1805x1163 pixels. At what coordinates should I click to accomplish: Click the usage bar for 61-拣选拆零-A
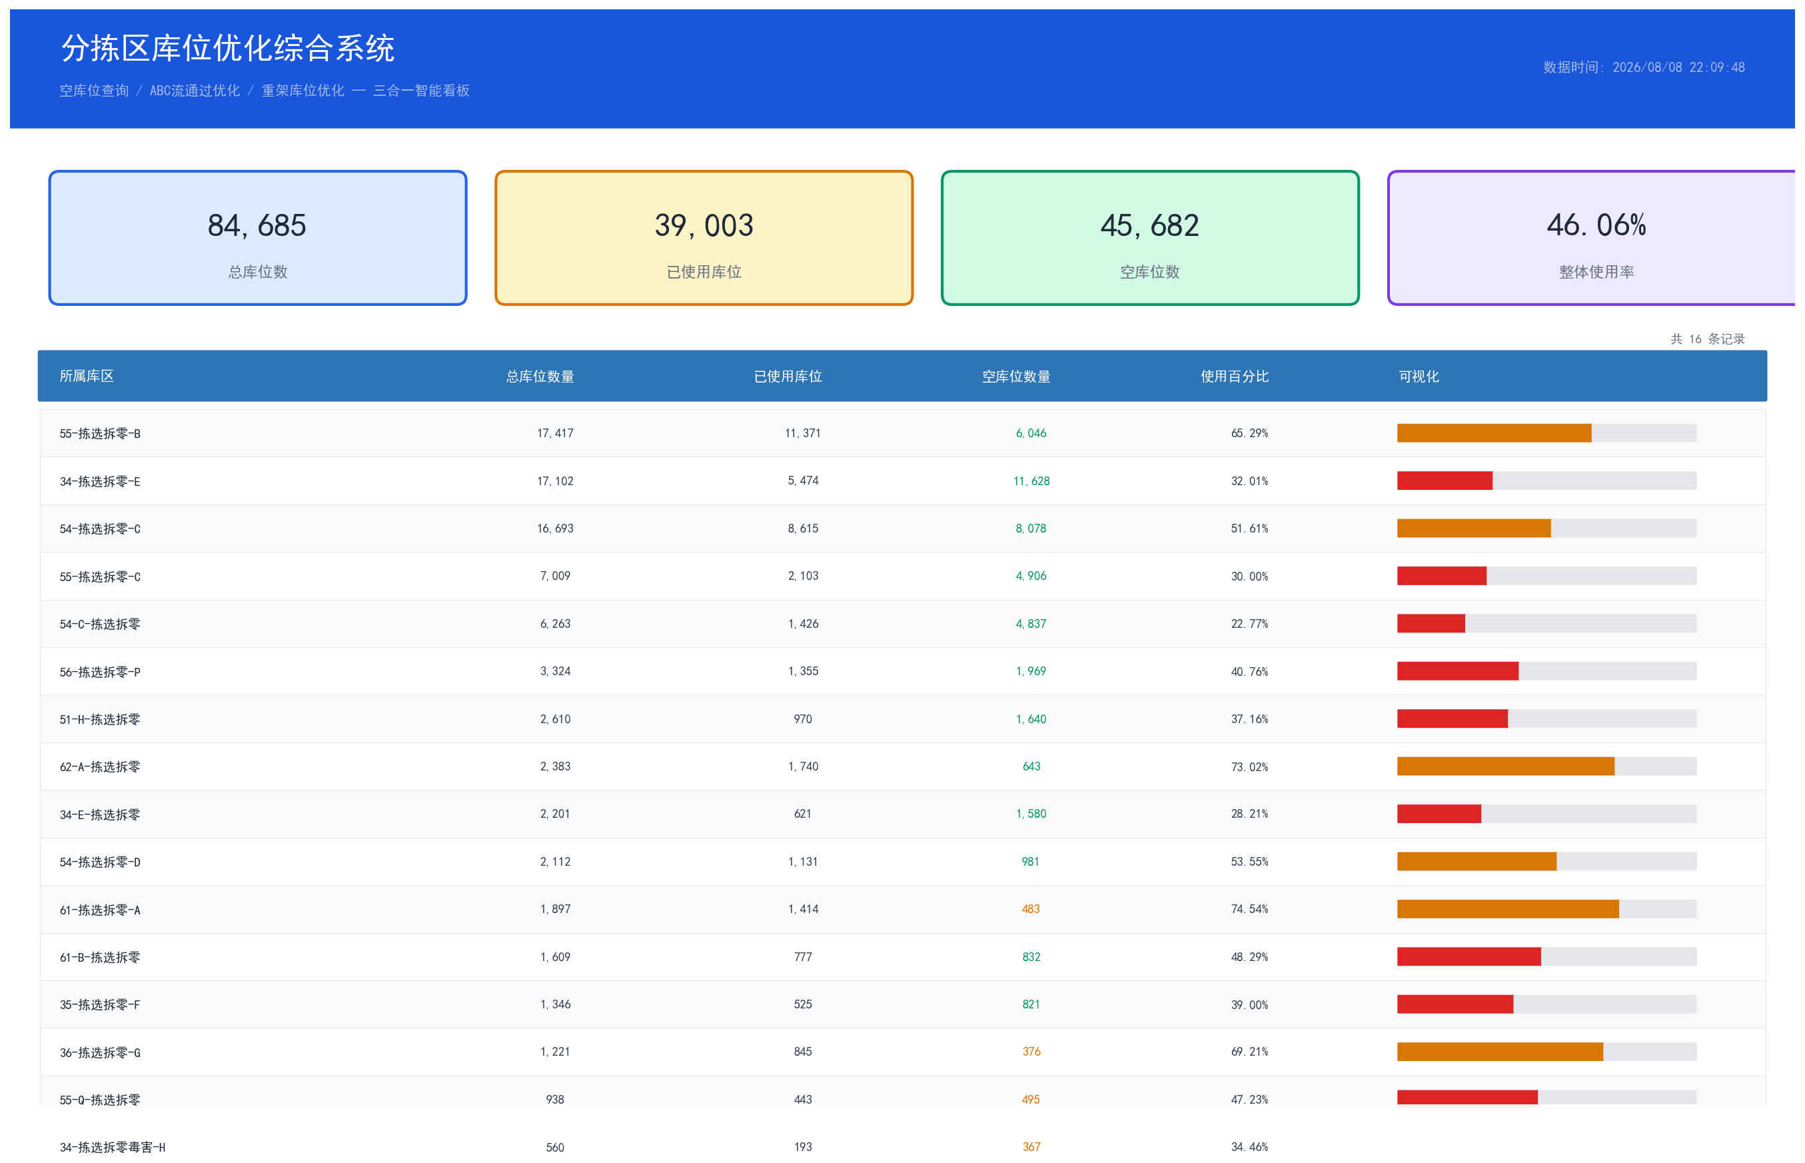[x=1546, y=908]
